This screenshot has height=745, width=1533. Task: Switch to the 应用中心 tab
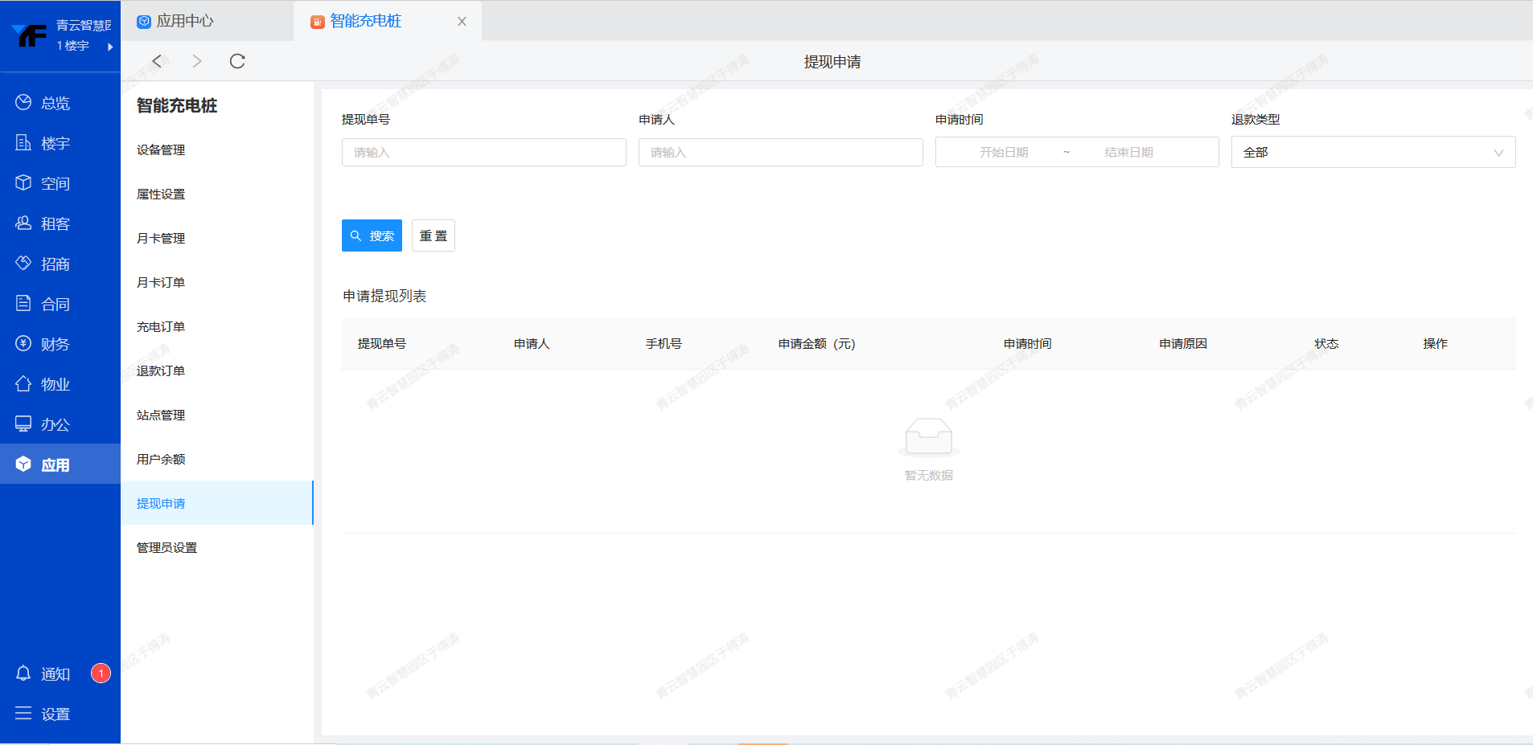185,21
